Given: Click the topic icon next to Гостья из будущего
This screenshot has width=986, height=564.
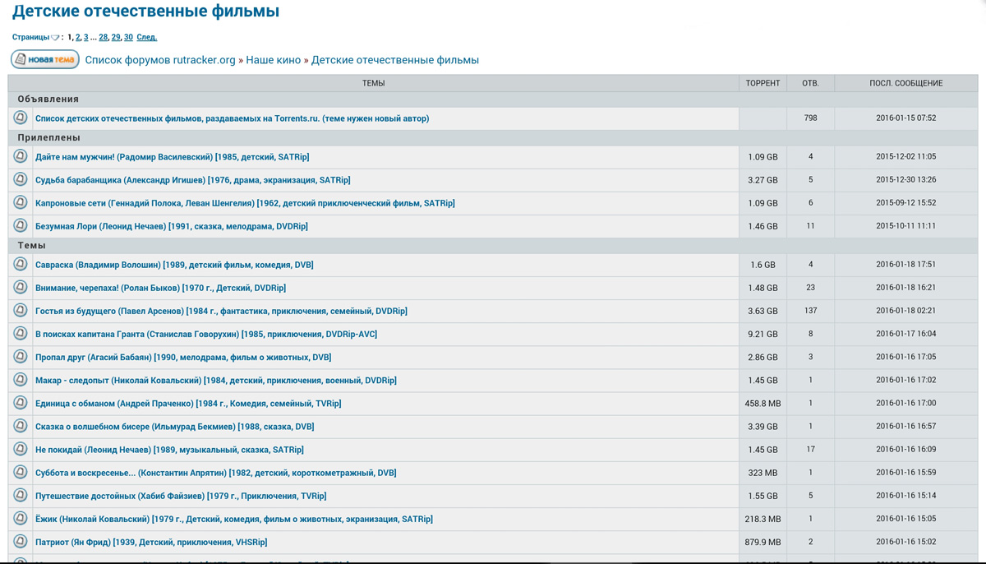Looking at the screenshot, I should click(x=21, y=311).
